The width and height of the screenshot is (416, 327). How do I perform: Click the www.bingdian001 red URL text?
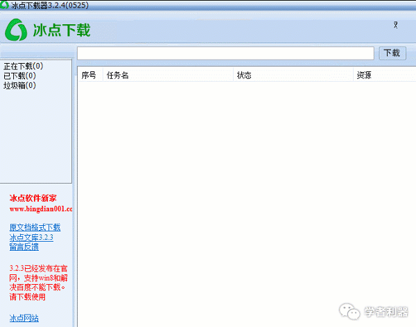[x=41, y=209]
